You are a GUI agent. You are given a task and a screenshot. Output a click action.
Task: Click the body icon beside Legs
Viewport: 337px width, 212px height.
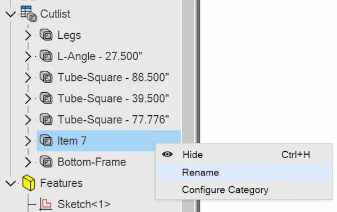coord(46,35)
